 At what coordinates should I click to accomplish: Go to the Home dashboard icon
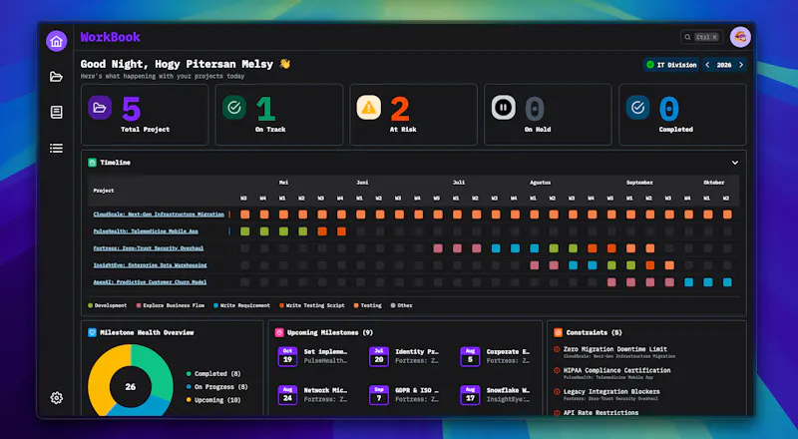click(57, 41)
